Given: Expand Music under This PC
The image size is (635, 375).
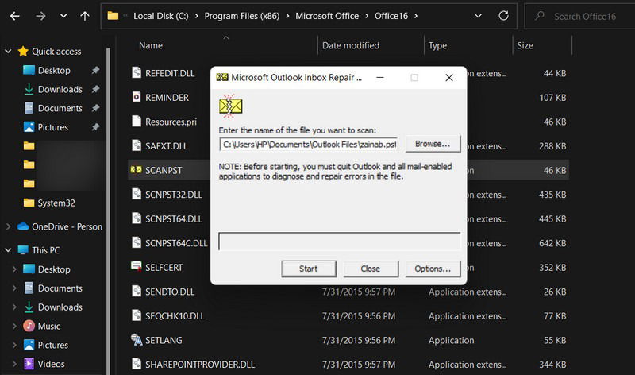Looking at the screenshot, I should point(14,326).
